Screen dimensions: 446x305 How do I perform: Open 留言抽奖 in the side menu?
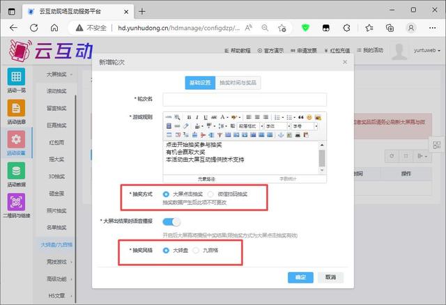click(x=56, y=109)
